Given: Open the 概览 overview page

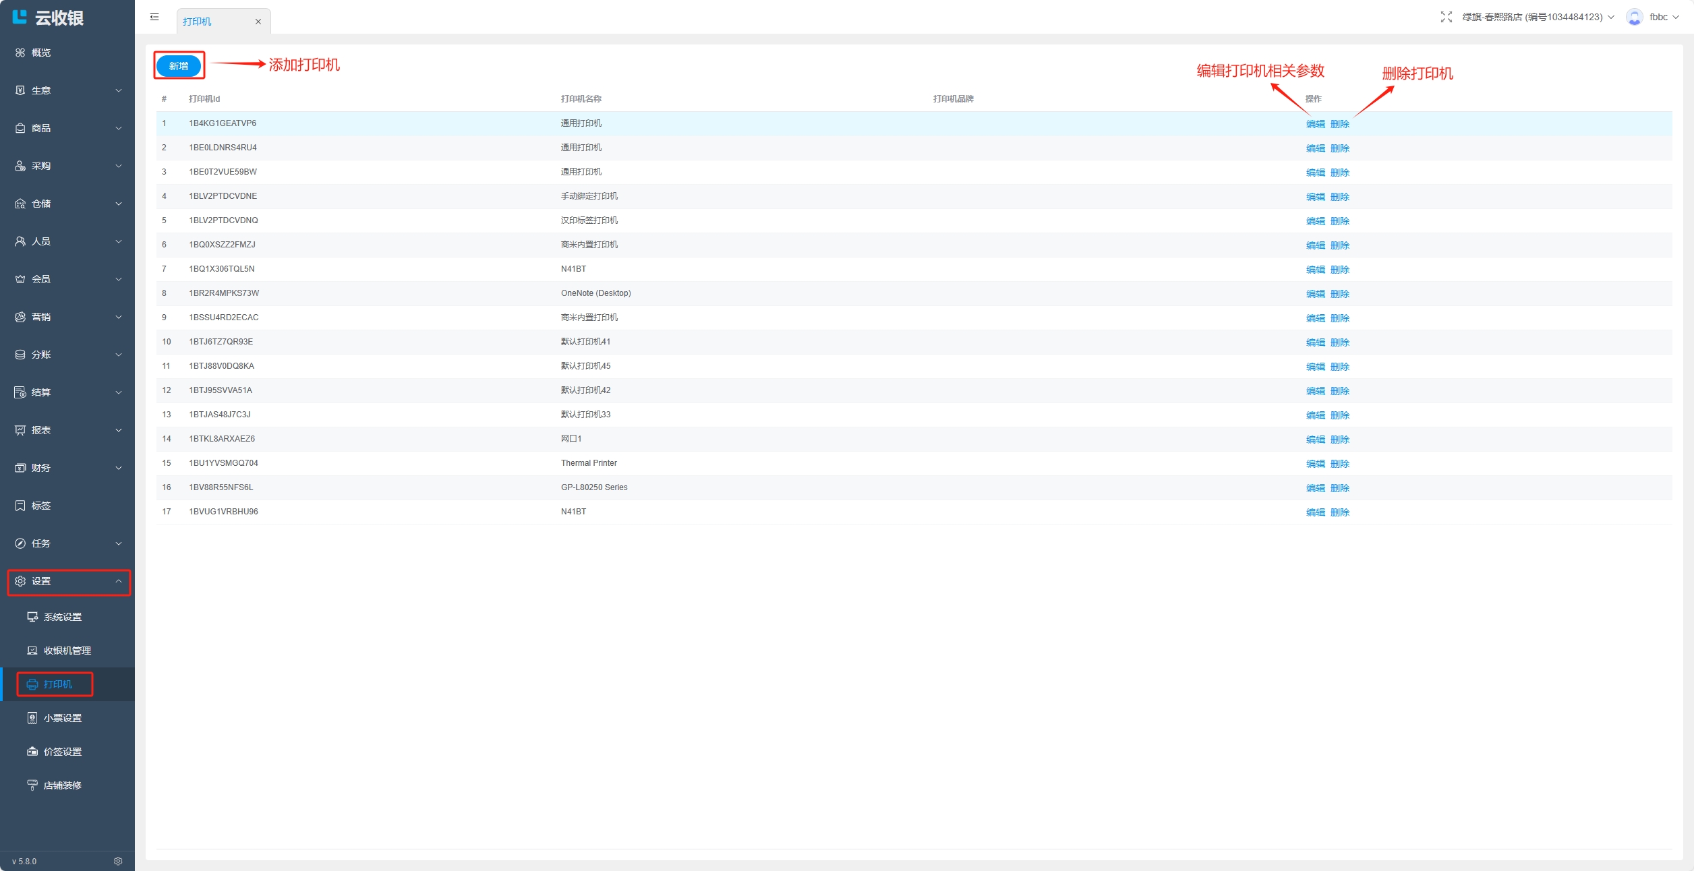Looking at the screenshot, I should [x=40, y=53].
